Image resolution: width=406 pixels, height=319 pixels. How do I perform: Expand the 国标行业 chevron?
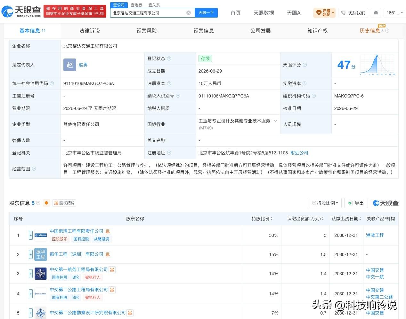click(275, 121)
